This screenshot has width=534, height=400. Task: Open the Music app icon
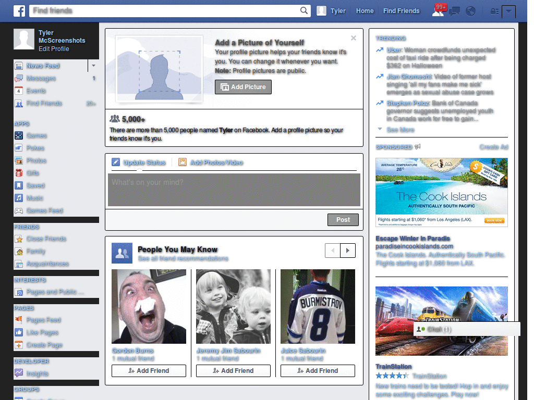(17, 198)
